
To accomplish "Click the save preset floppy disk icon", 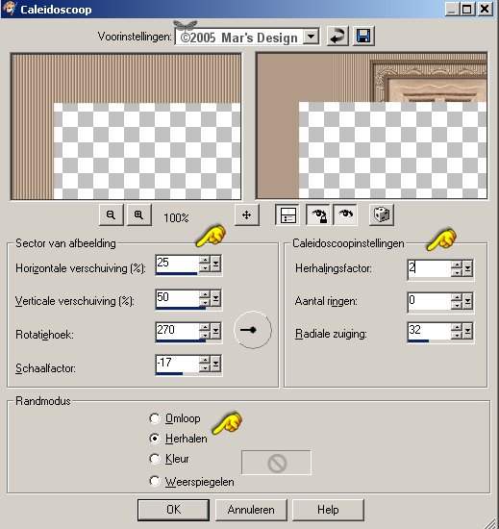I will pyautogui.click(x=363, y=36).
